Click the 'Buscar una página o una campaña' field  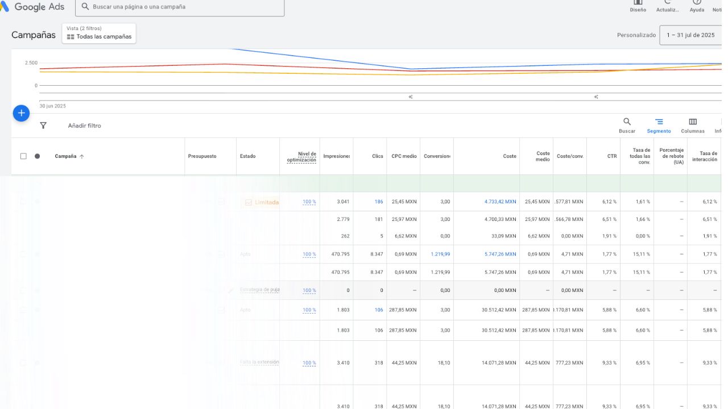tap(171, 7)
